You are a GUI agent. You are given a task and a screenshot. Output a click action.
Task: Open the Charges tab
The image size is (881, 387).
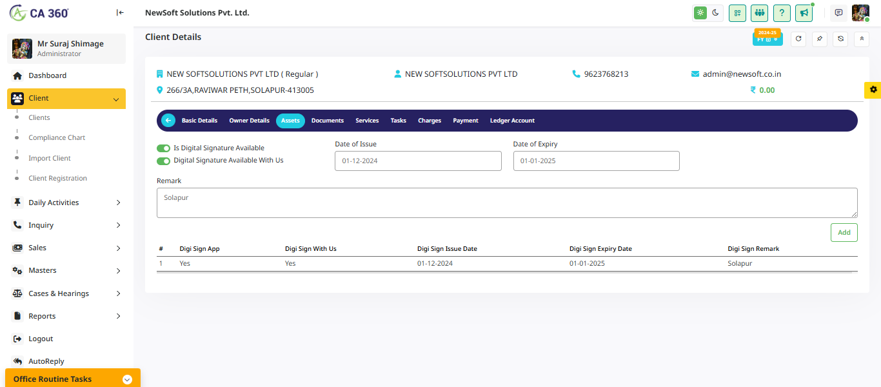tap(430, 121)
